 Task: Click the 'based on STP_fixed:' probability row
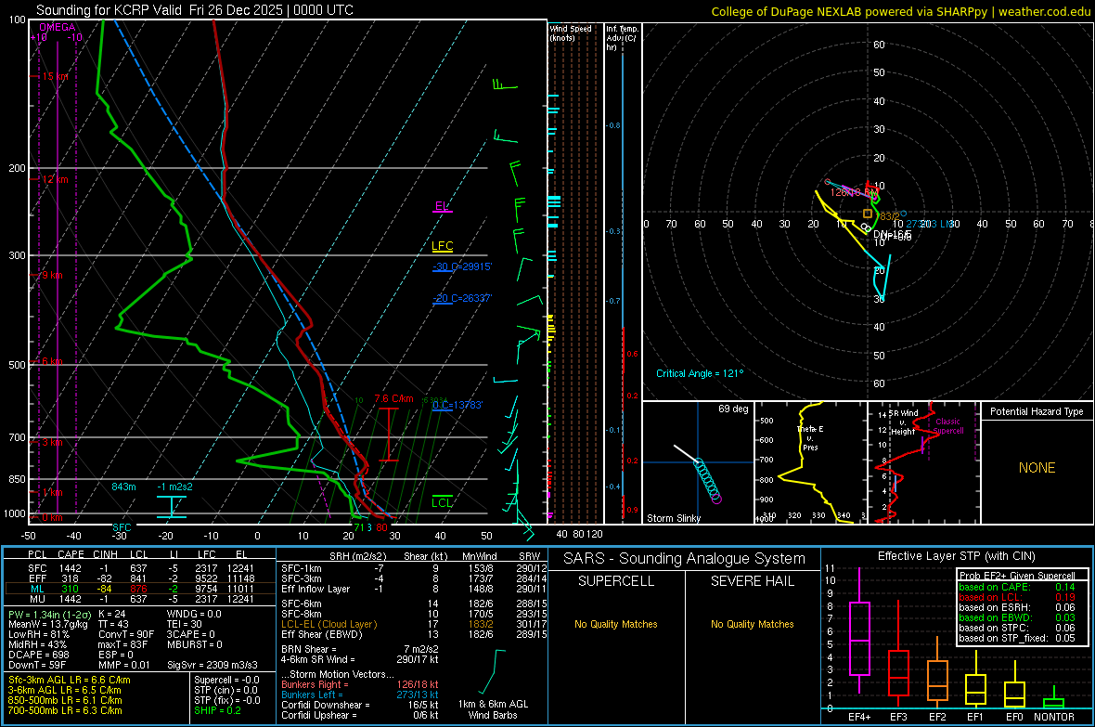(x=1017, y=638)
